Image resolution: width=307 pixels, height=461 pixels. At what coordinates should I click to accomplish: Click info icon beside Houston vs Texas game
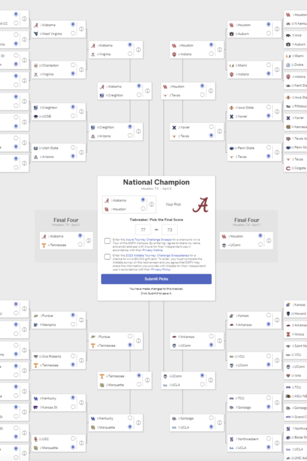211,91
